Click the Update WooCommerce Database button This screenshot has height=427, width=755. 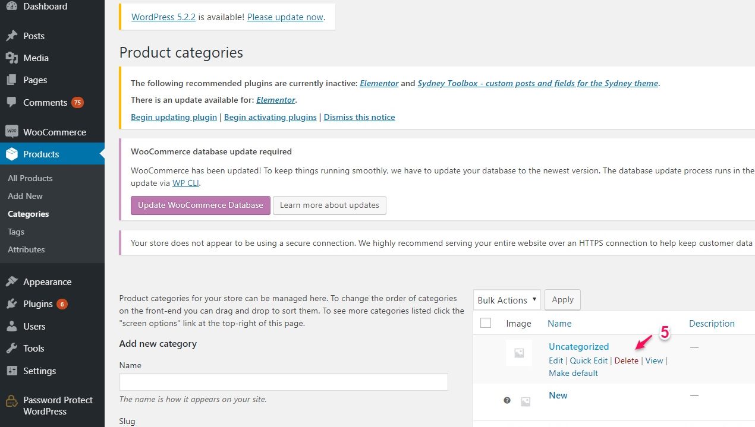[200, 205]
